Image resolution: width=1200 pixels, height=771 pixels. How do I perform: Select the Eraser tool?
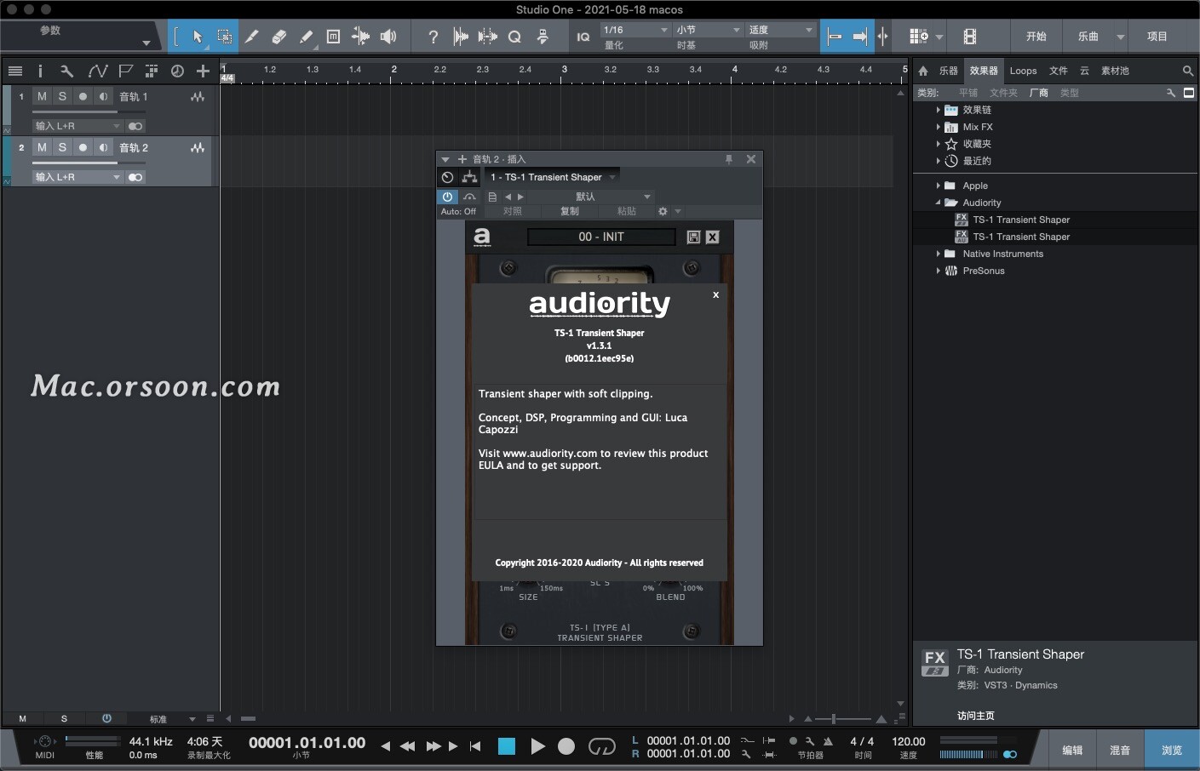[278, 37]
